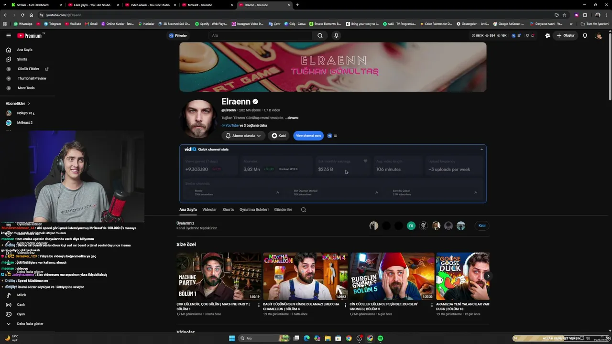Open the Windows Start menu
612x344 pixels.
click(x=232, y=338)
